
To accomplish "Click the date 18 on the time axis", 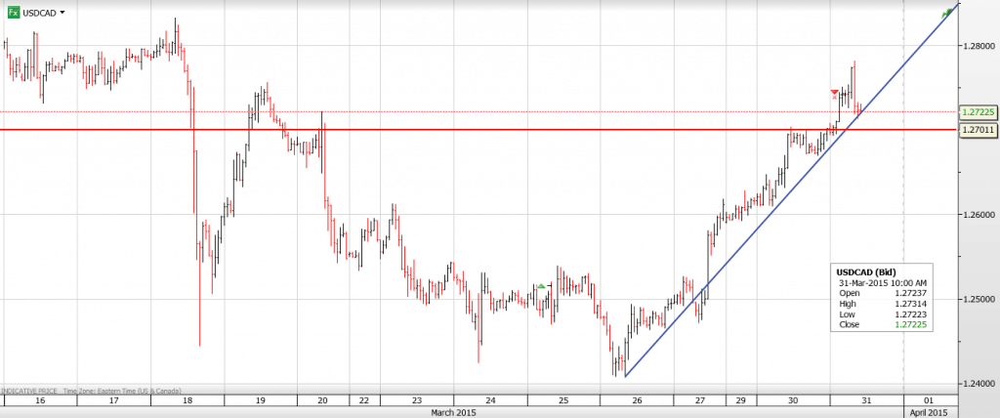I will pos(187,400).
